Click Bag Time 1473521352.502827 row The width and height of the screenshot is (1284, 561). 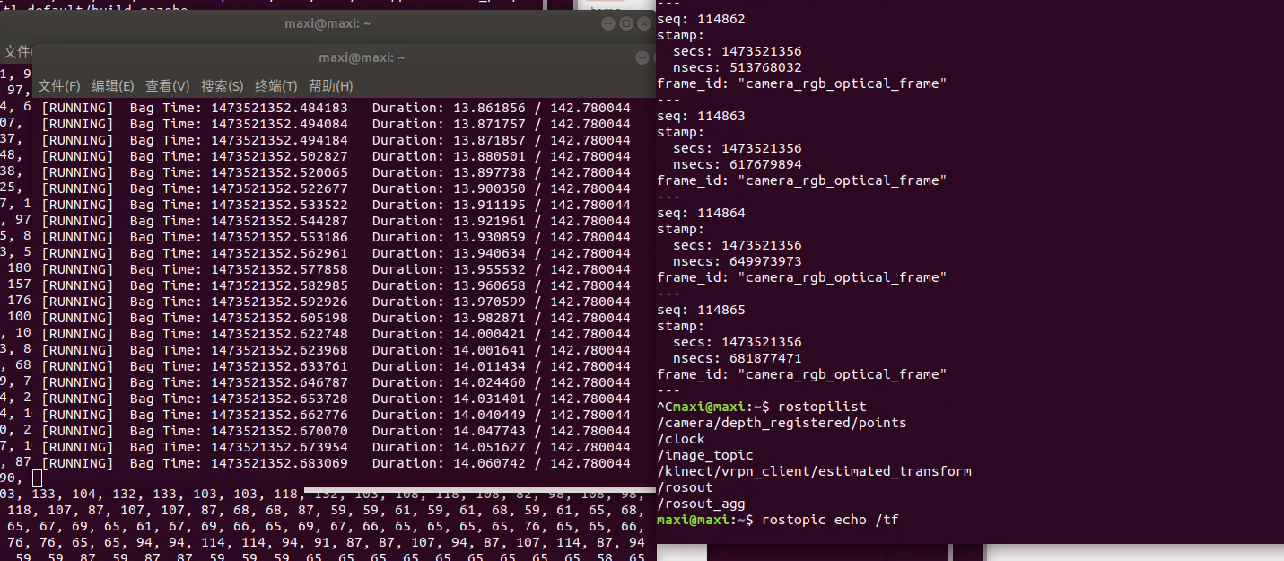click(x=336, y=156)
